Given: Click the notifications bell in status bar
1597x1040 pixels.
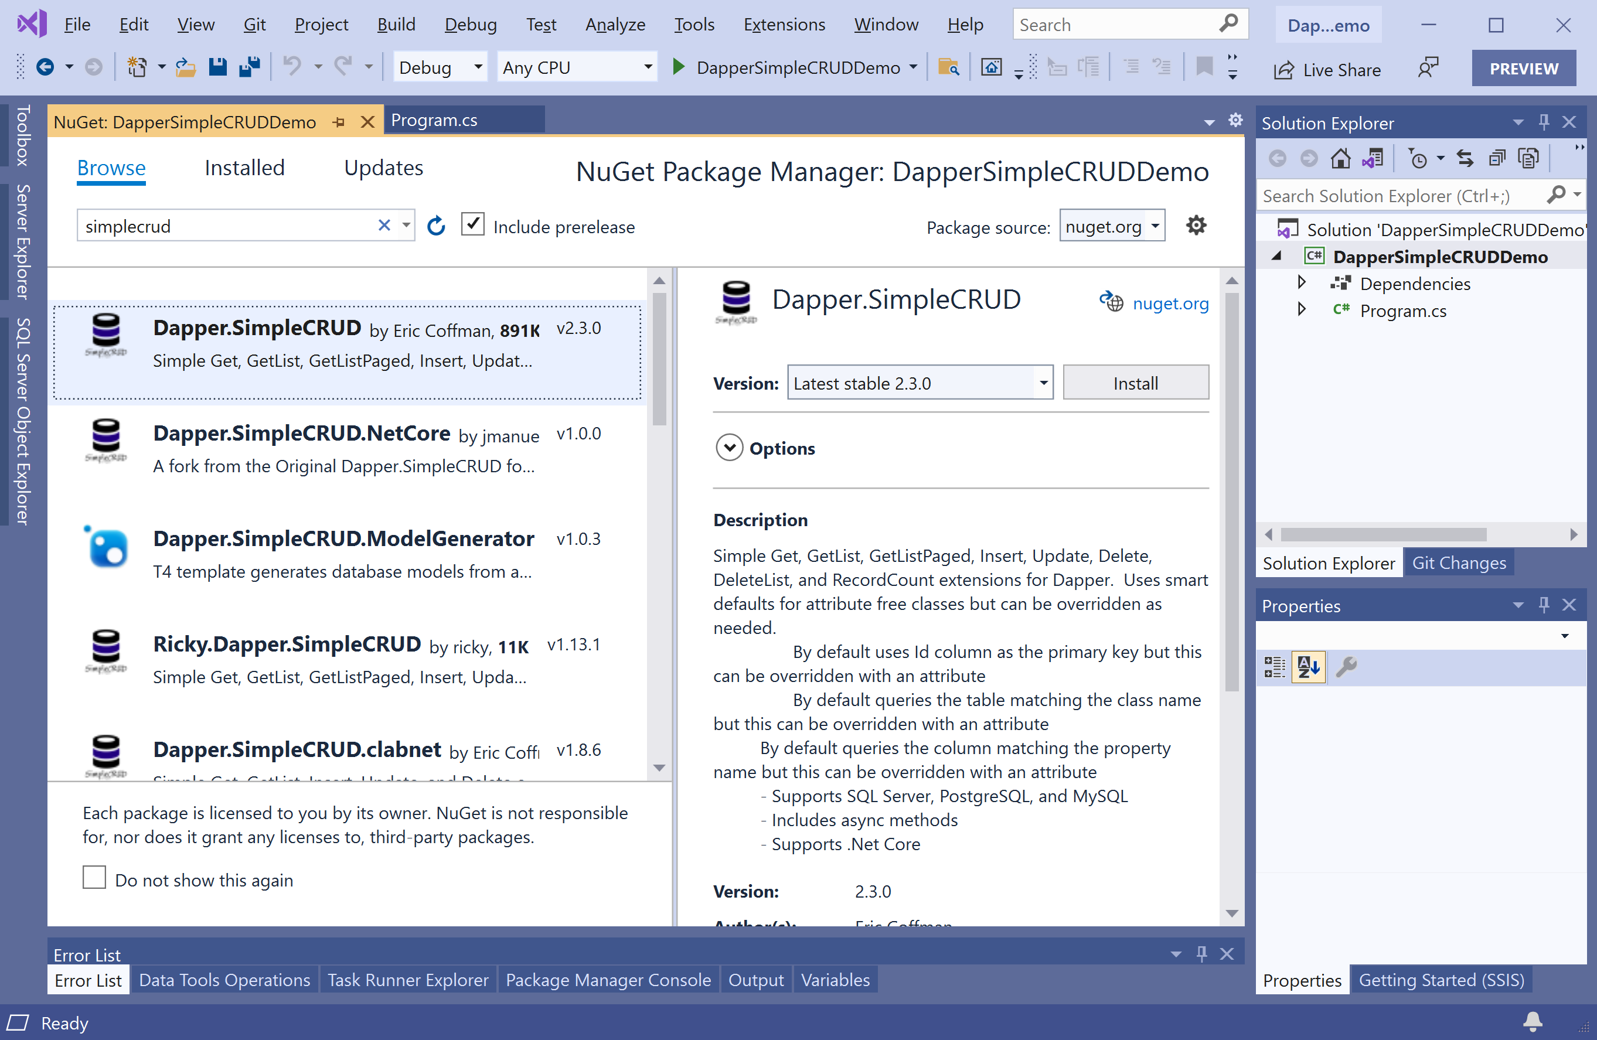Looking at the screenshot, I should point(1533,1022).
